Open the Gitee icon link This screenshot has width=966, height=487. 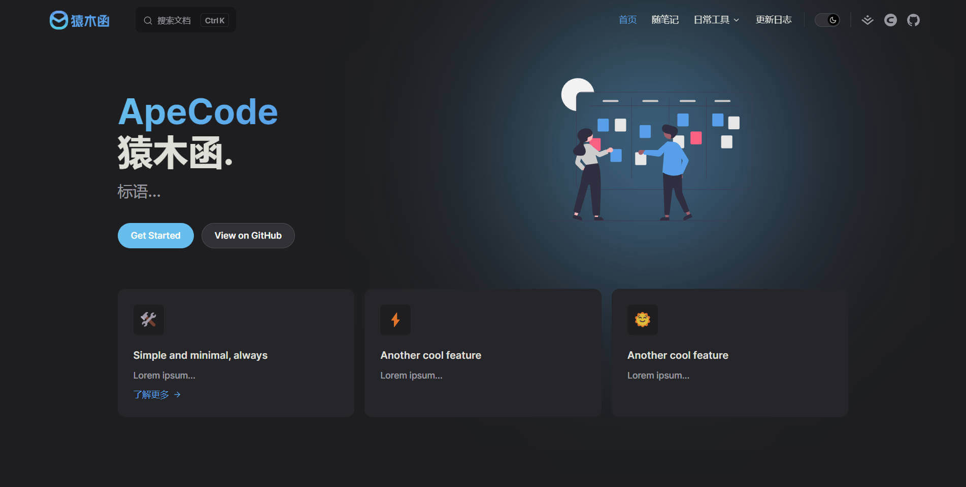pos(890,20)
